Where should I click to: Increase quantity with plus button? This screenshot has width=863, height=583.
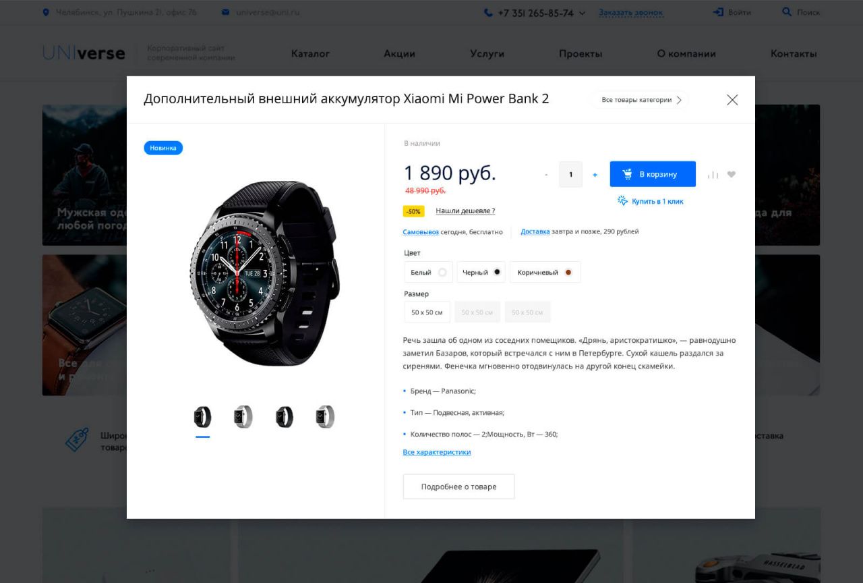pyautogui.click(x=595, y=175)
